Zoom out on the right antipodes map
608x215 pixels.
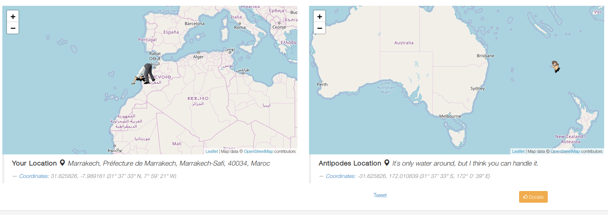tap(319, 28)
